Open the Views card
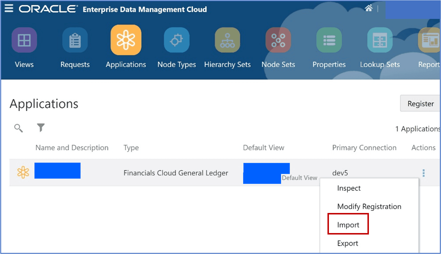The image size is (441, 254). [x=24, y=40]
